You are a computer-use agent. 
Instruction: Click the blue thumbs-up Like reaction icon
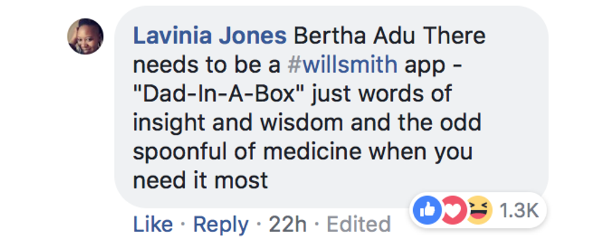(x=425, y=211)
